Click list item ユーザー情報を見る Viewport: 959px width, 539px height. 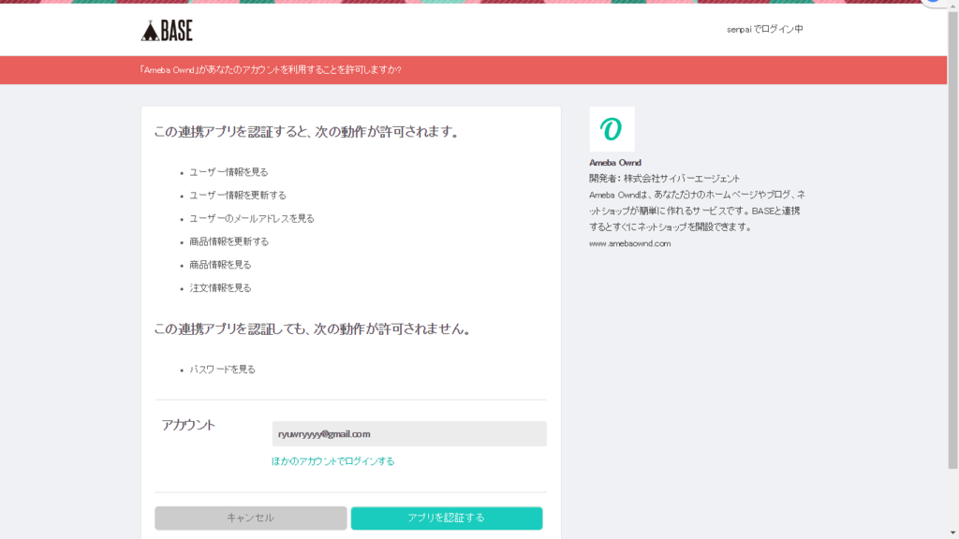coord(229,172)
